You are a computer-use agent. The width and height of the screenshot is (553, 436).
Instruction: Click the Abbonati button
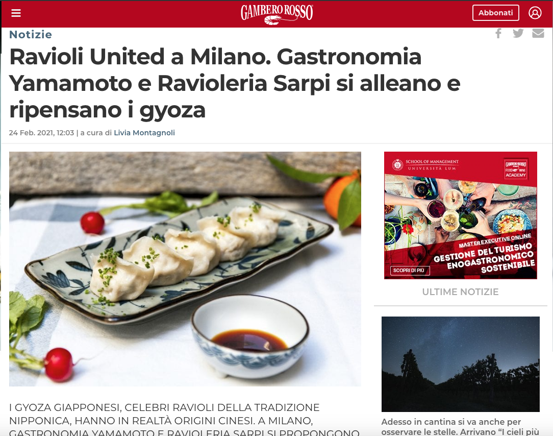(495, 13)
